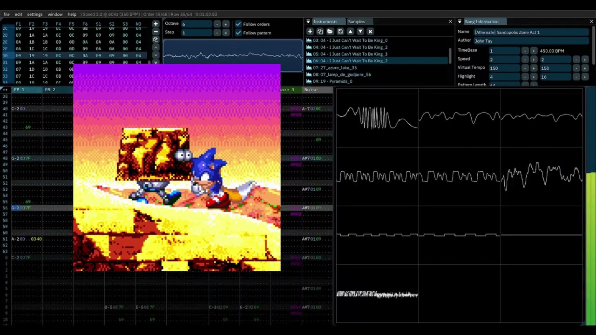
Task: Increase Step with the plus button
Action: click(x=226, y=33)
